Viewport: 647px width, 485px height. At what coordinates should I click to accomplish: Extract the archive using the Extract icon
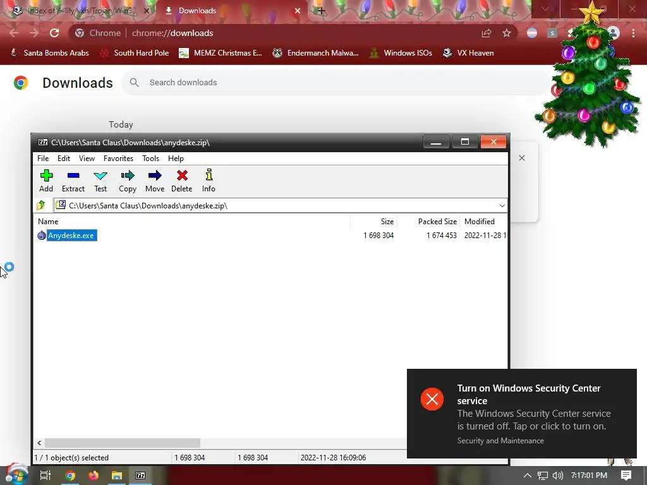tap(73, 181)
